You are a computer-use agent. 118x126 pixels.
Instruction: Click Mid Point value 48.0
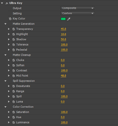(63, 76)
